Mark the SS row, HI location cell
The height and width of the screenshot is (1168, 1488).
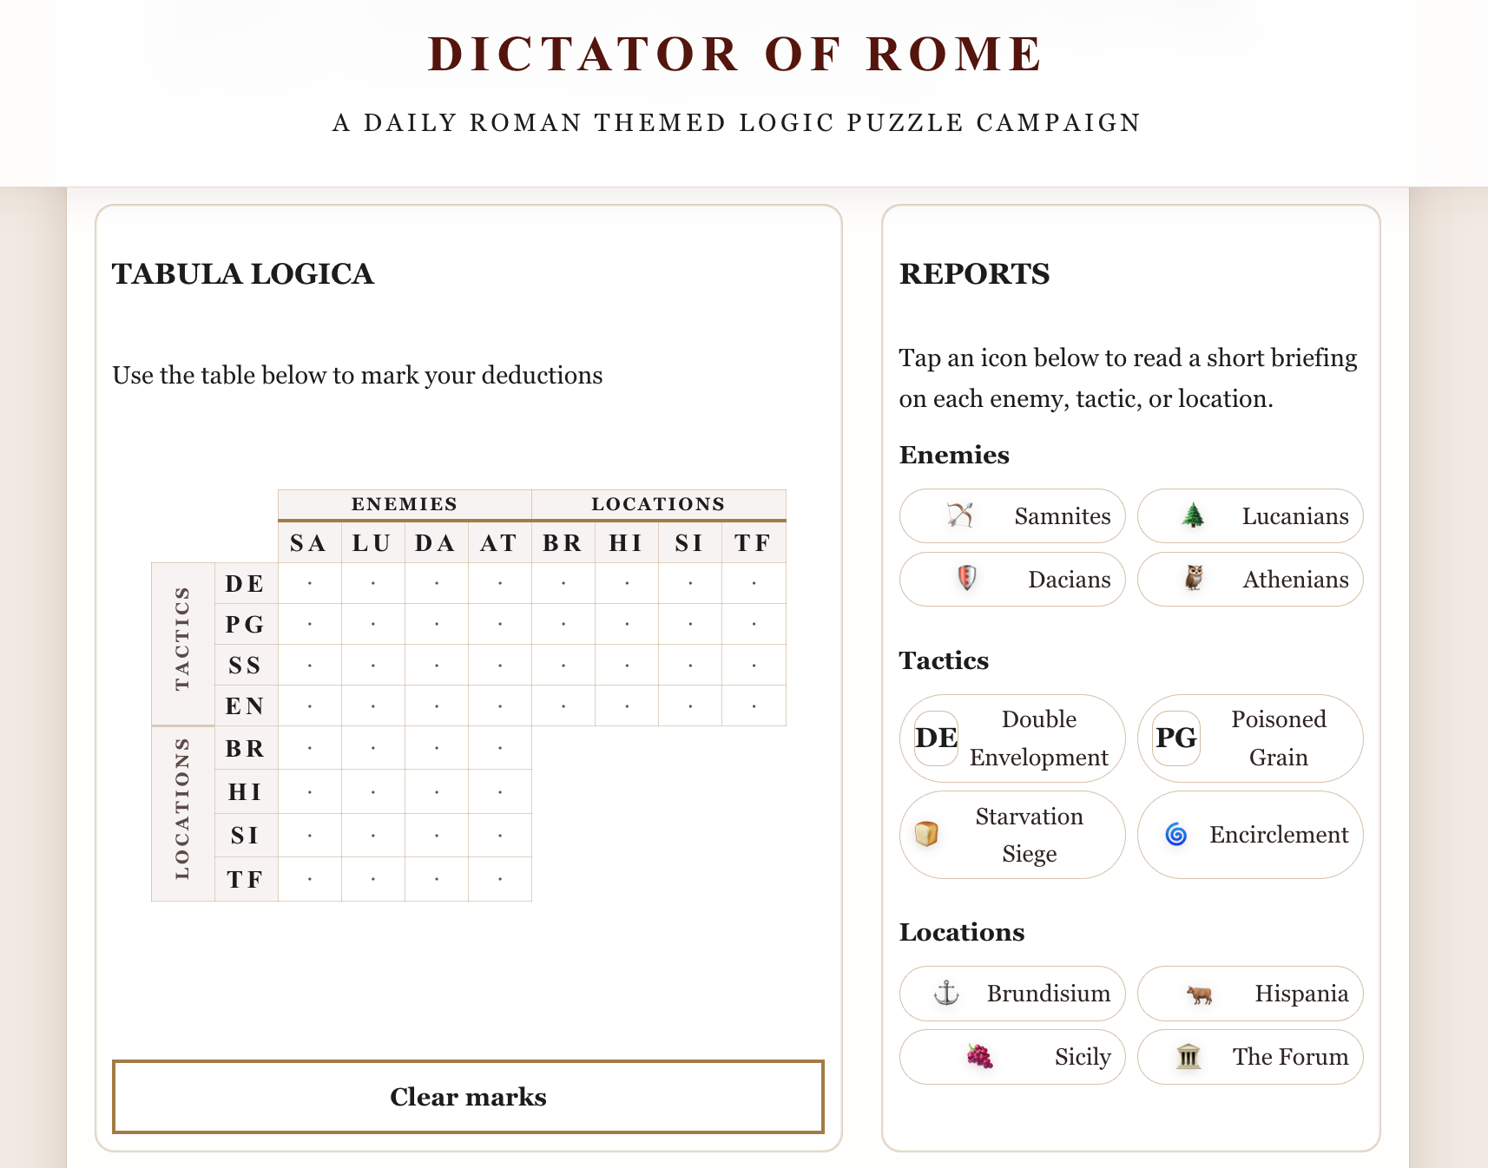[x=627, y=665]
